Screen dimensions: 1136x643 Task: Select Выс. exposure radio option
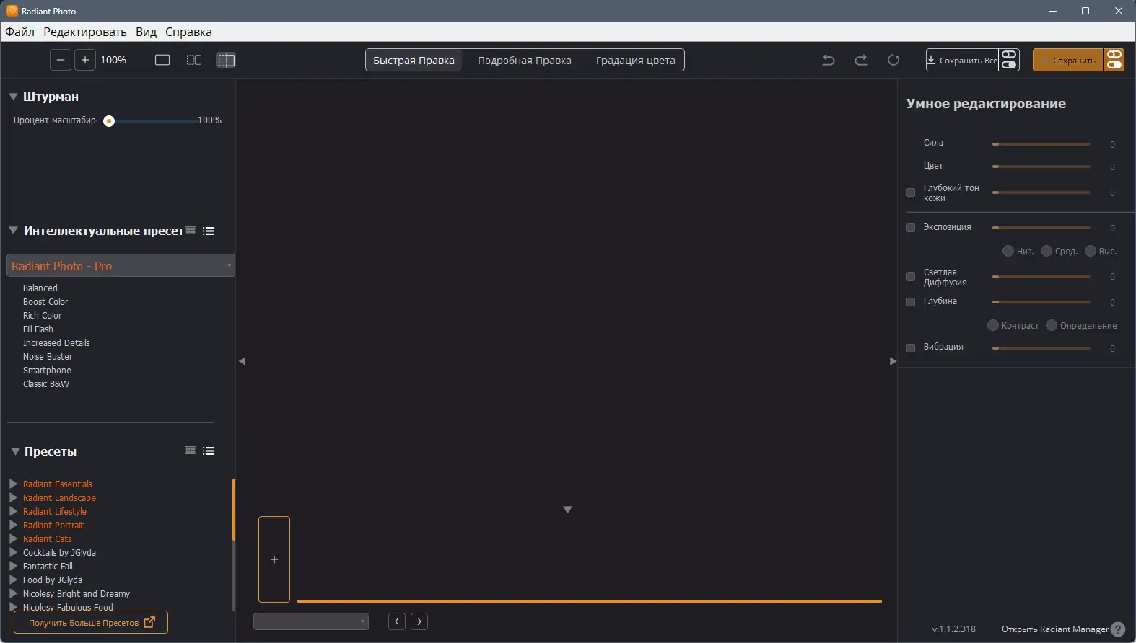click(x=1091, y=251)
